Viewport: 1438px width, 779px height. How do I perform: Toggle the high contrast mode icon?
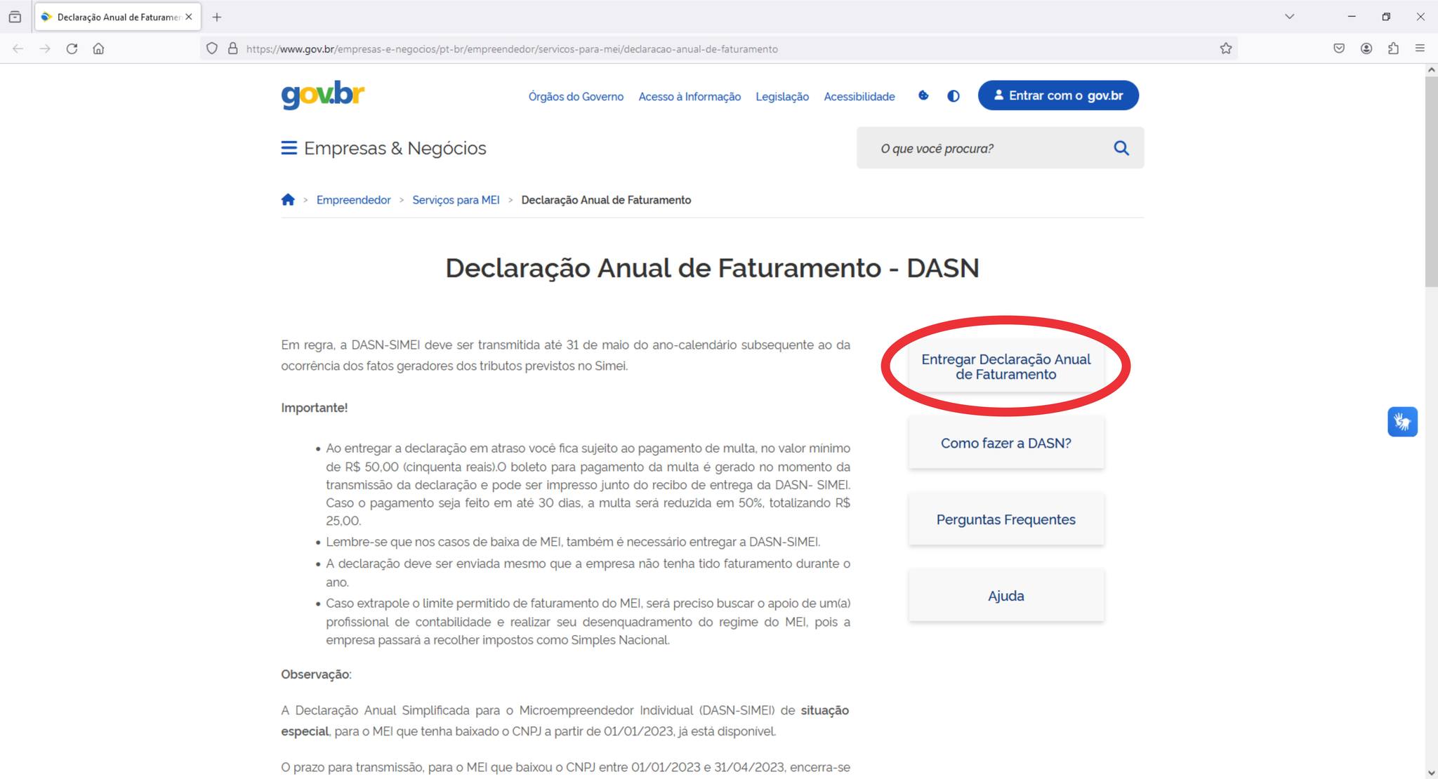click(953, 96)
